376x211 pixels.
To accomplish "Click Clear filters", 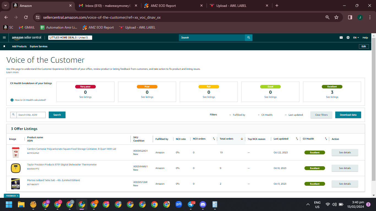I will tap(321, 115).
